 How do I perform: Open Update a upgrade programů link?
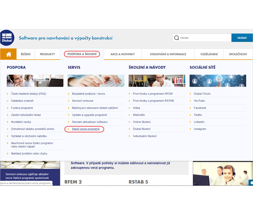[90, 115]
